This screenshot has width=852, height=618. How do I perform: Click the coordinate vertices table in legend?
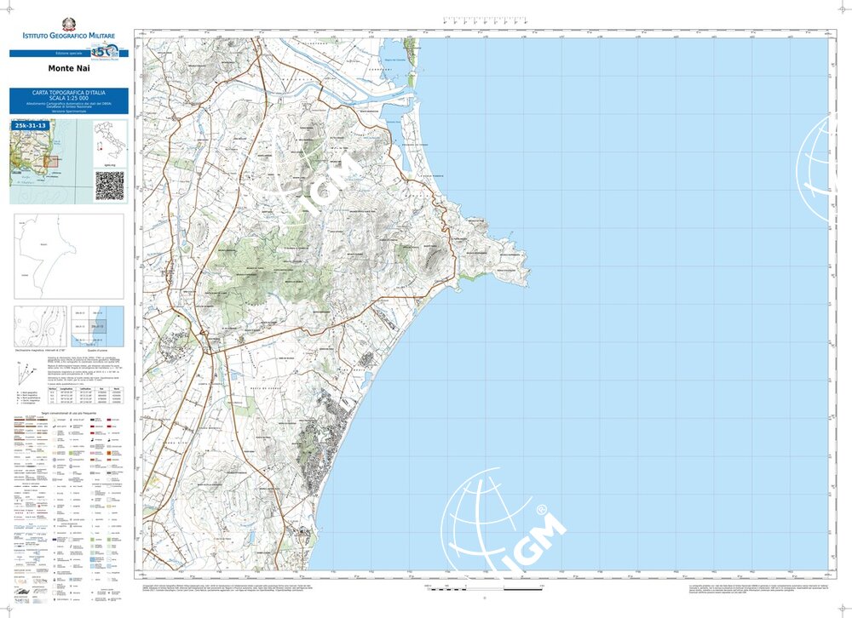click(87, 393)
